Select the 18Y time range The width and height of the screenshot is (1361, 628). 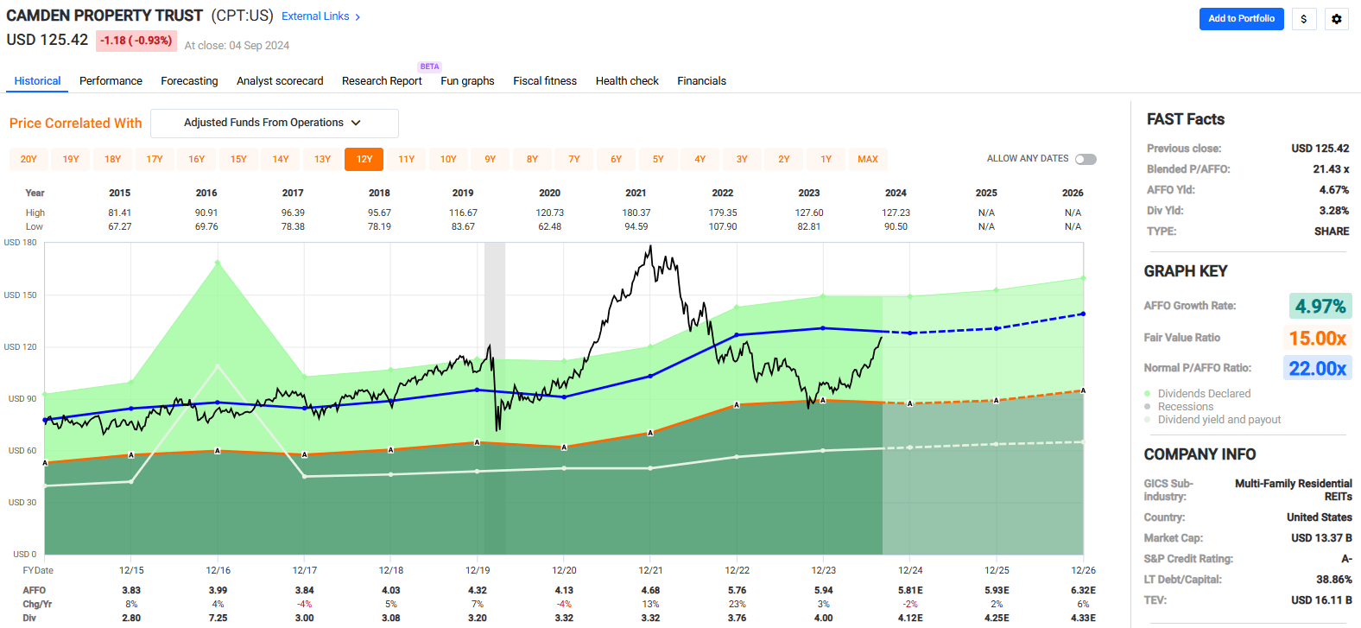pyautogui.click(x=113, y=159)
